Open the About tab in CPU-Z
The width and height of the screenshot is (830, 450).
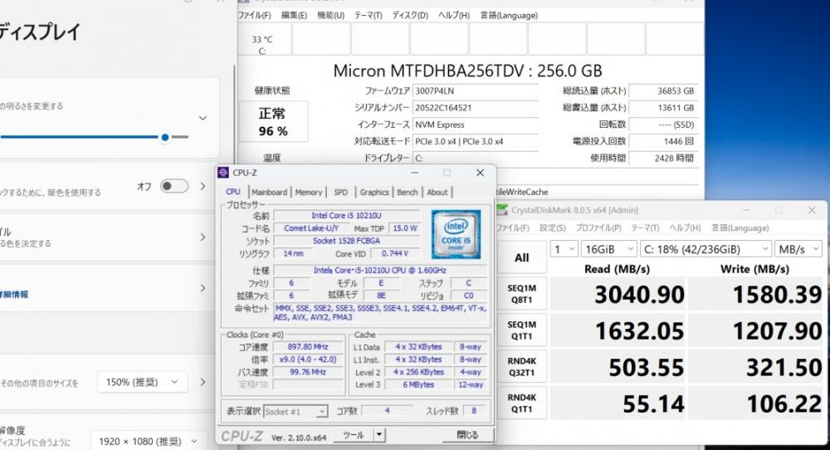pyautogui.click(x=437, y=192)
